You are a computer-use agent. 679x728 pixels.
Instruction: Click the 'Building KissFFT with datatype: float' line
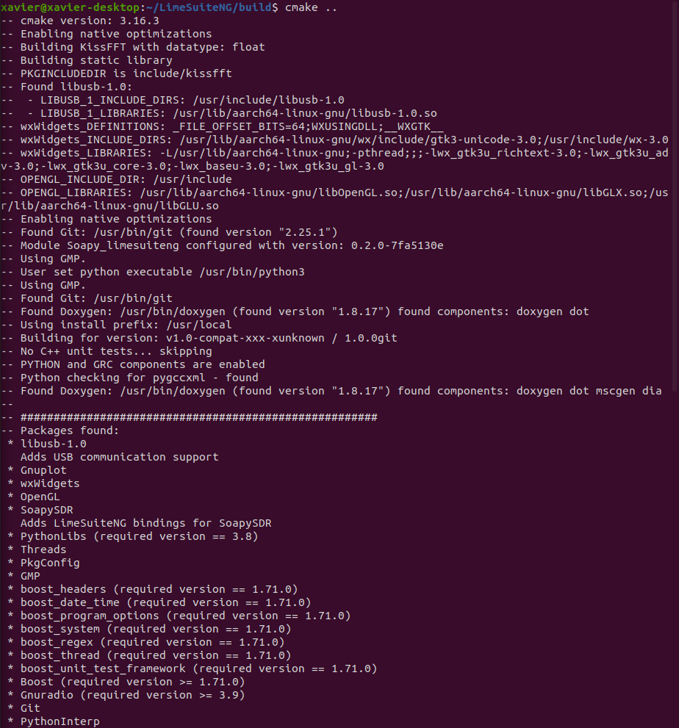point(143,47)
